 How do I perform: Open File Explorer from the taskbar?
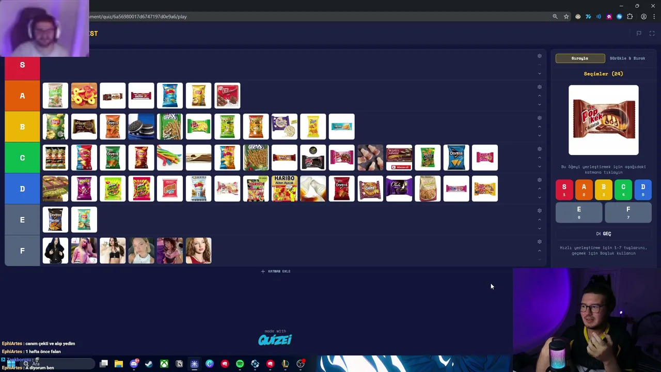click(x=119, y=364)
